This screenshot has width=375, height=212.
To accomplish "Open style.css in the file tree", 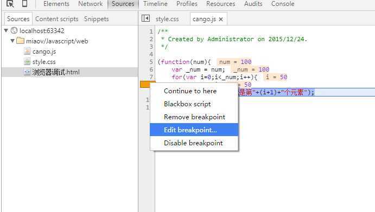I will 44,62.
